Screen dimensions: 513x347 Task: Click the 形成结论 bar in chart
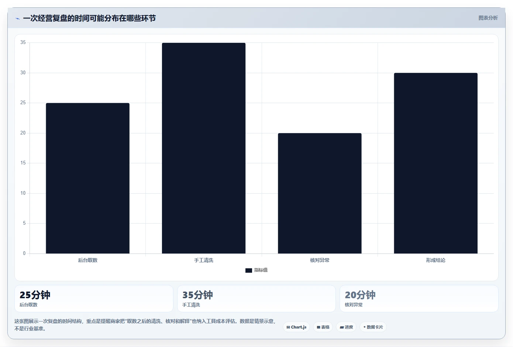(x=436, y=163)
